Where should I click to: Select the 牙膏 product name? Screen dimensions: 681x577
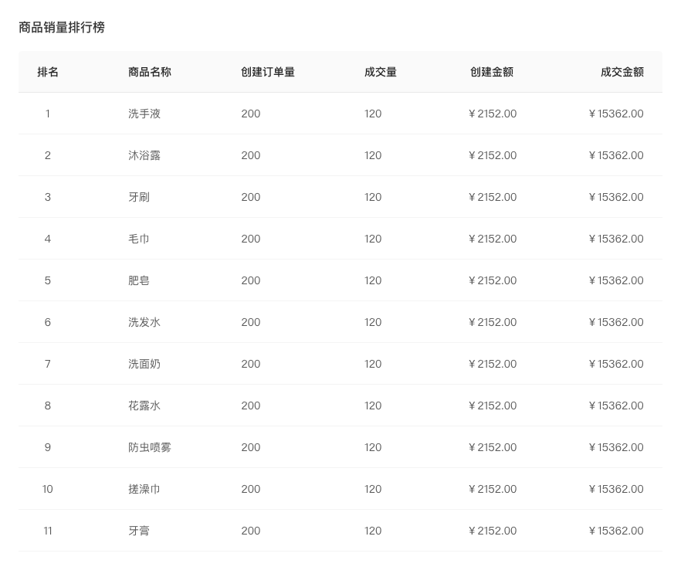[139, 531]
